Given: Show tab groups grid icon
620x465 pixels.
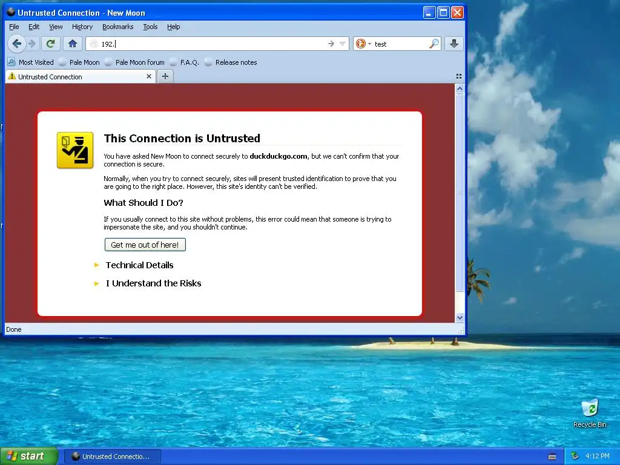Looking at the screenshot, I should [459, 76].
